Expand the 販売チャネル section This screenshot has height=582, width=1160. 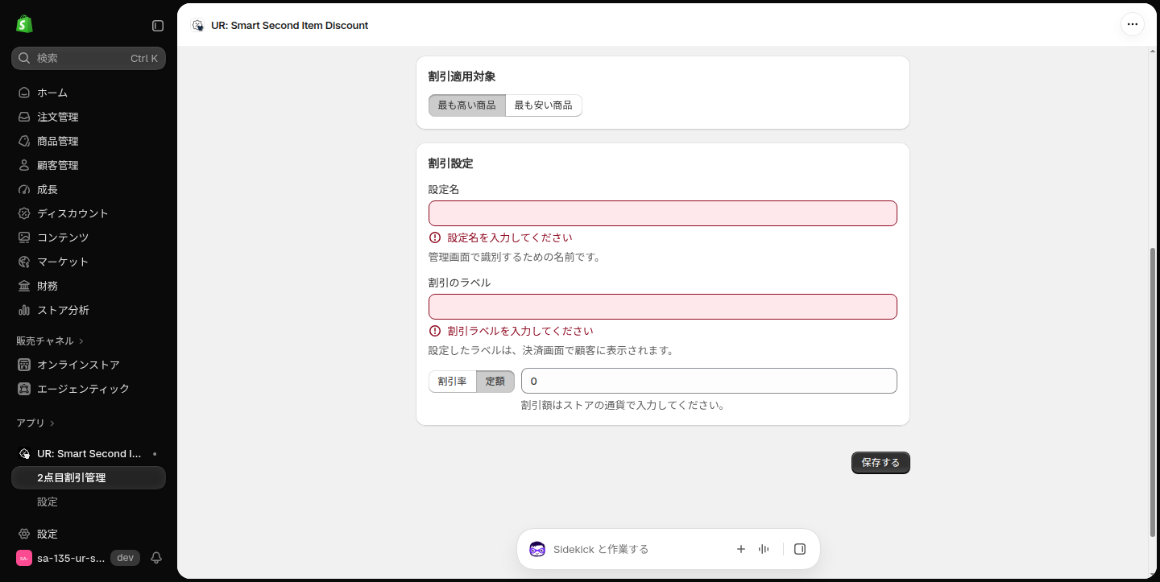pyautogui.click(x=50, y=341)
